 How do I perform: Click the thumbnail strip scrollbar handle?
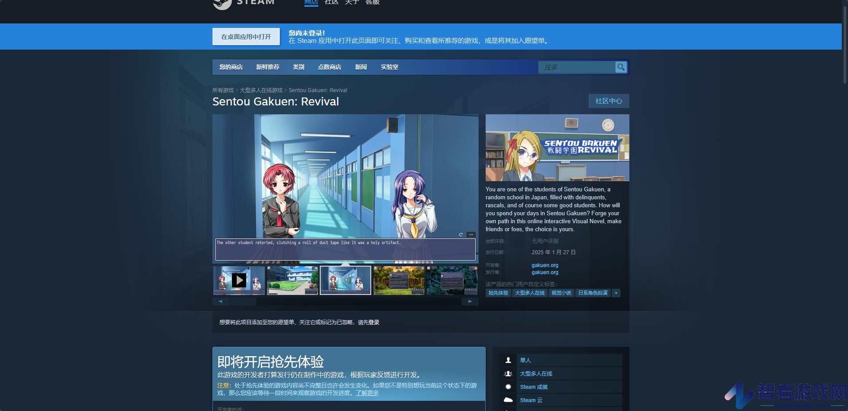point(243,301)
